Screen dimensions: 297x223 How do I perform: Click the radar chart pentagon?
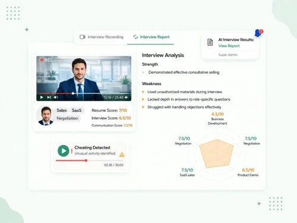pos(216,154)
